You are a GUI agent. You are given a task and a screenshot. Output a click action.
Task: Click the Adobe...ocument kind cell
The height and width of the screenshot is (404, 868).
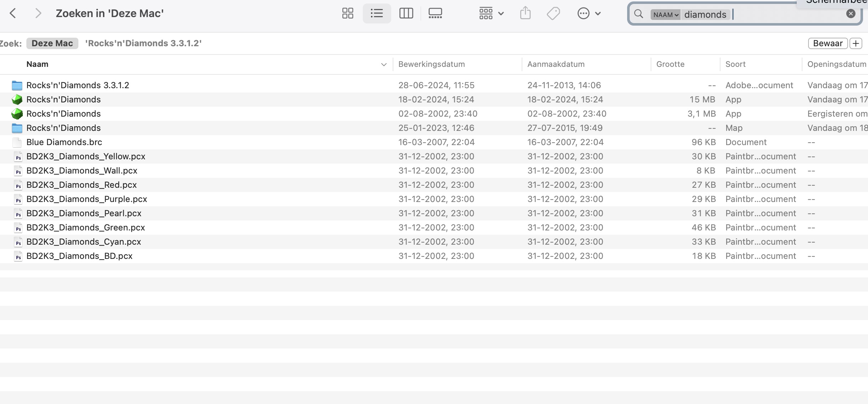759,85
